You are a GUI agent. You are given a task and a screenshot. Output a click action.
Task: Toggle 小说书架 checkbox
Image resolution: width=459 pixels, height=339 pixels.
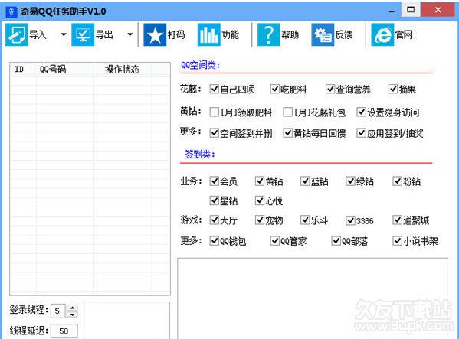point(397,241)
